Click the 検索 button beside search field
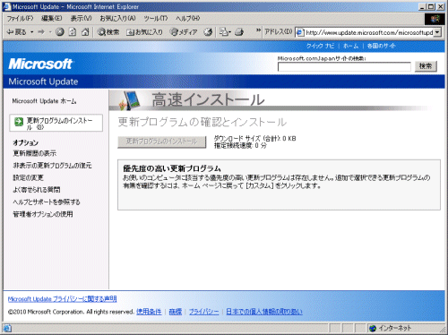Screen dimensions: 448x335 426,66
